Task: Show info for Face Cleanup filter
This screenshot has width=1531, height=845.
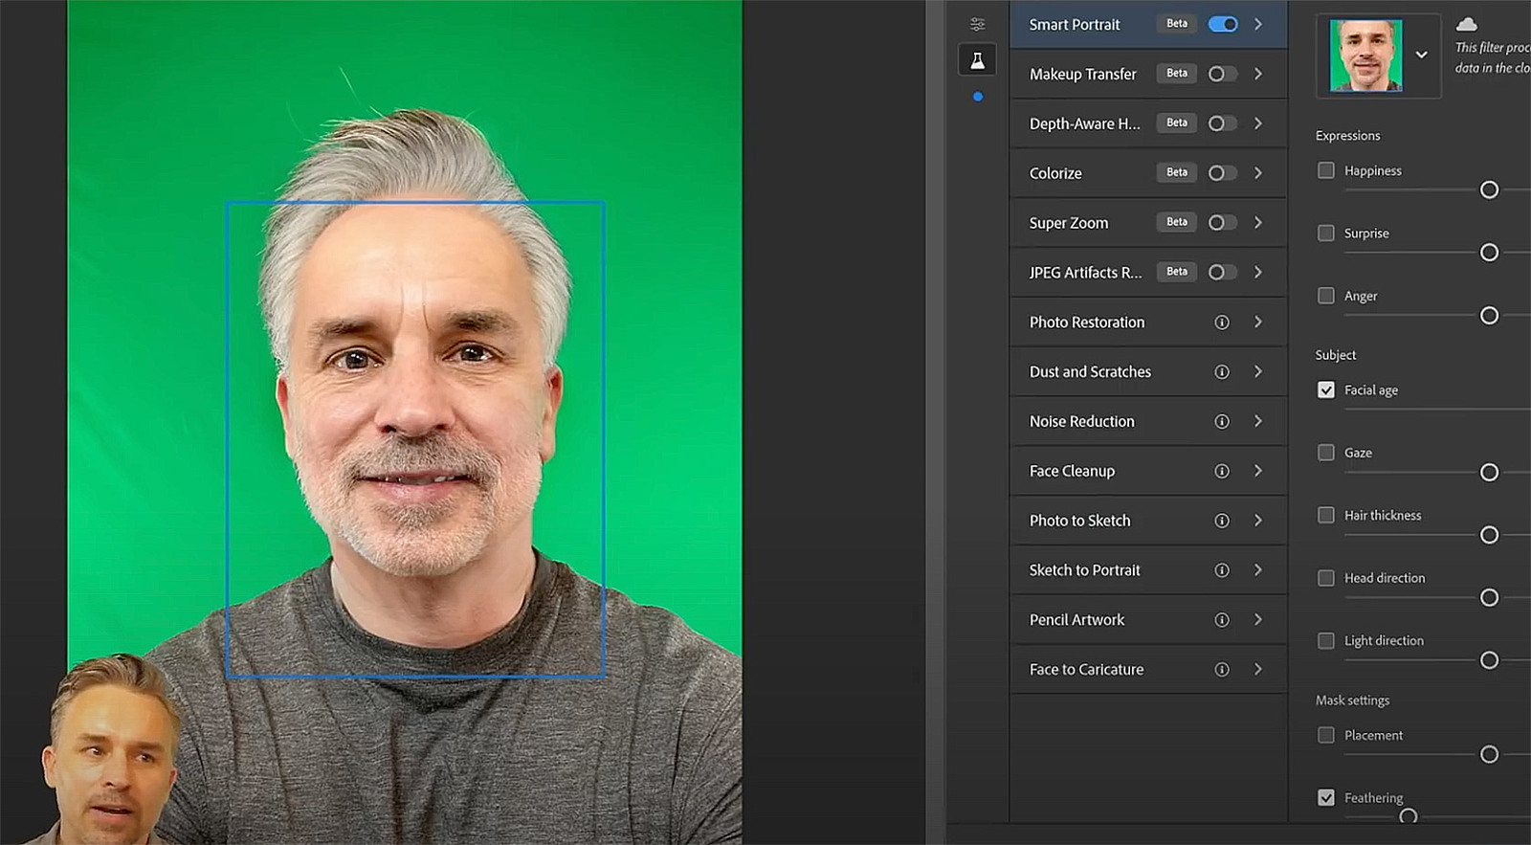Action: (x=1222, y=471)
